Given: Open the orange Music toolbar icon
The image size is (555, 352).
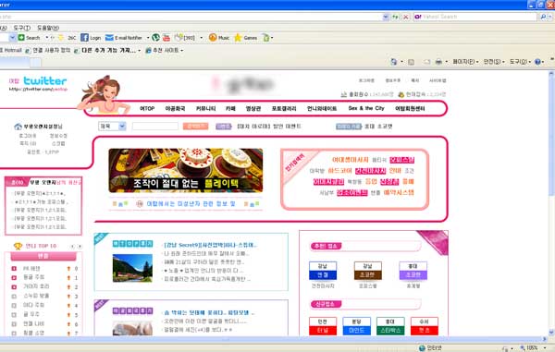Looking at the screenshot, I should [x=213, y=38].
